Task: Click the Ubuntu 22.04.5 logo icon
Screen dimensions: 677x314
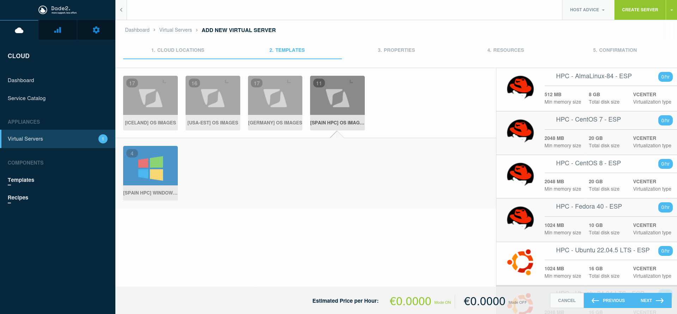Action: pyautogui.click(x=520, y=262)
